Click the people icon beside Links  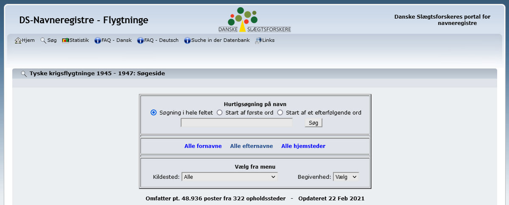258,41
